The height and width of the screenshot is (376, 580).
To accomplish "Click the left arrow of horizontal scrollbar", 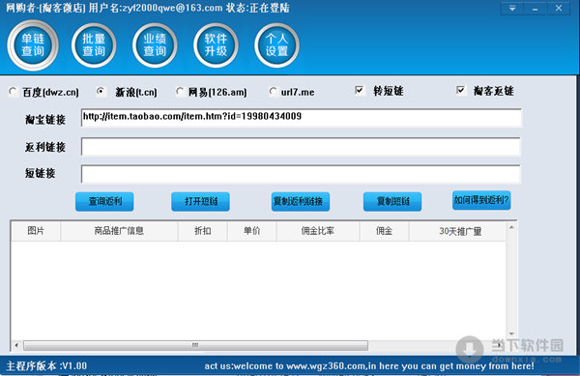I will click(16, 345).
